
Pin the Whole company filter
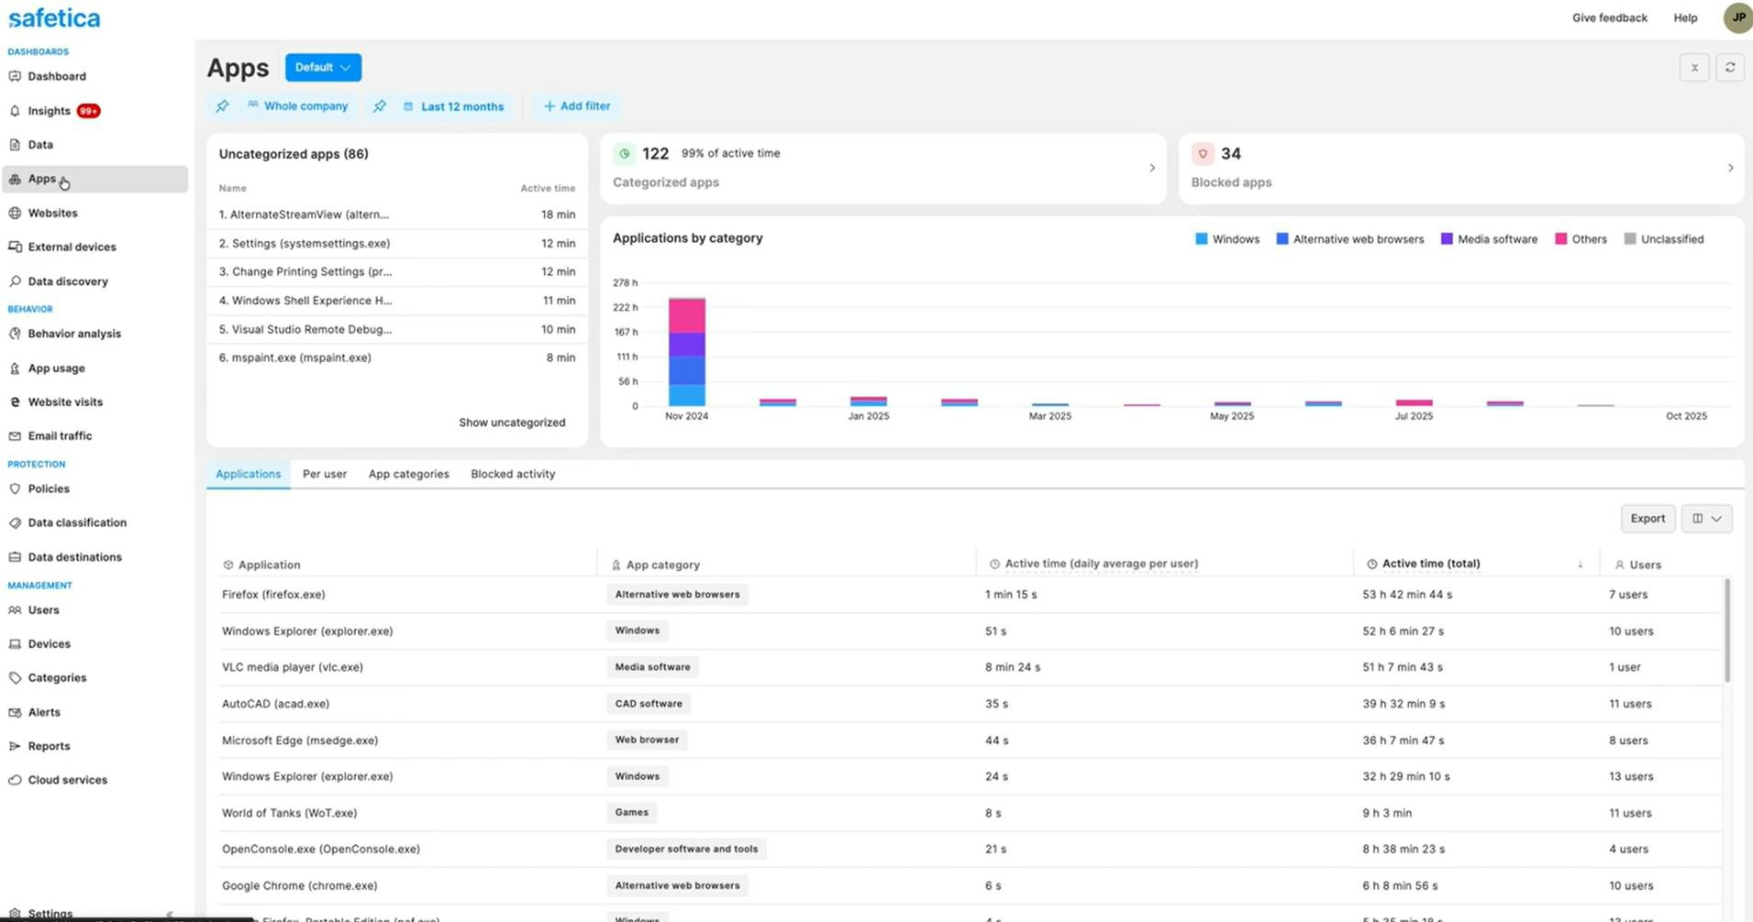[222, 105]
